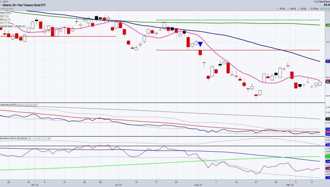Viewport: 330px width, 187px height.
Task: Click the black last-price tag on right axis
Action: click(328, 82)
